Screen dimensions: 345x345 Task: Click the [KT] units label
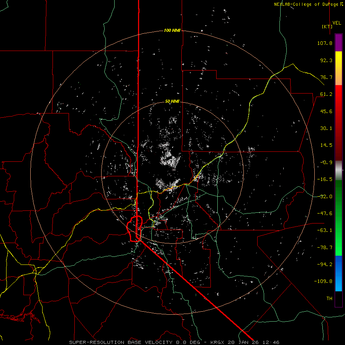pyautogui.click(x=327, y=26)
